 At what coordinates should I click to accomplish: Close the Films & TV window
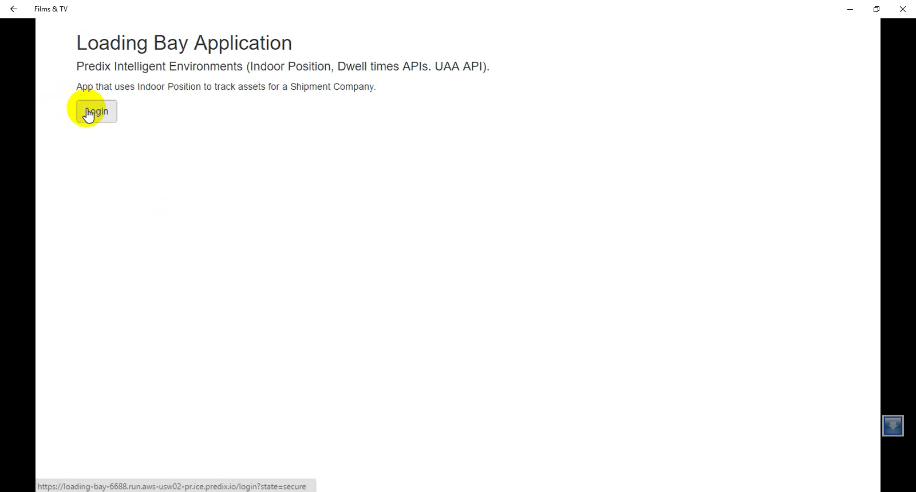(x=903, y=9)
